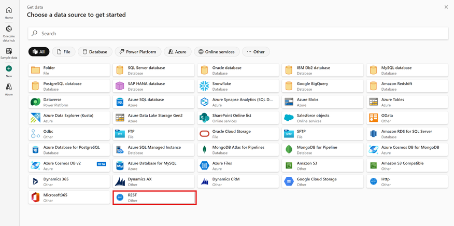Screen dimensions: 454x226
Task: Click the Amazon RDS for SQL Server icon
Action: (373, 134)
